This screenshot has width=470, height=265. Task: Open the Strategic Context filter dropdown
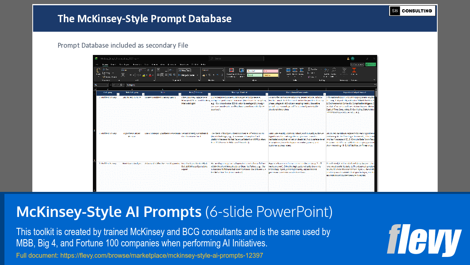click(x=267, y=94)
